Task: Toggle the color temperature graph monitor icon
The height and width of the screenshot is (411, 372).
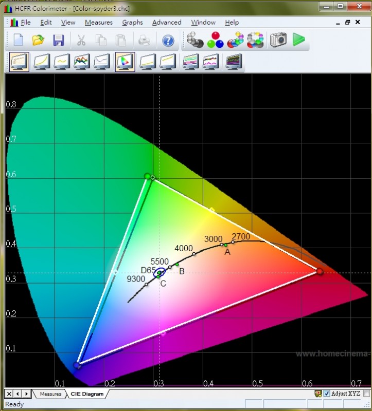Action: tap(101, 62)
